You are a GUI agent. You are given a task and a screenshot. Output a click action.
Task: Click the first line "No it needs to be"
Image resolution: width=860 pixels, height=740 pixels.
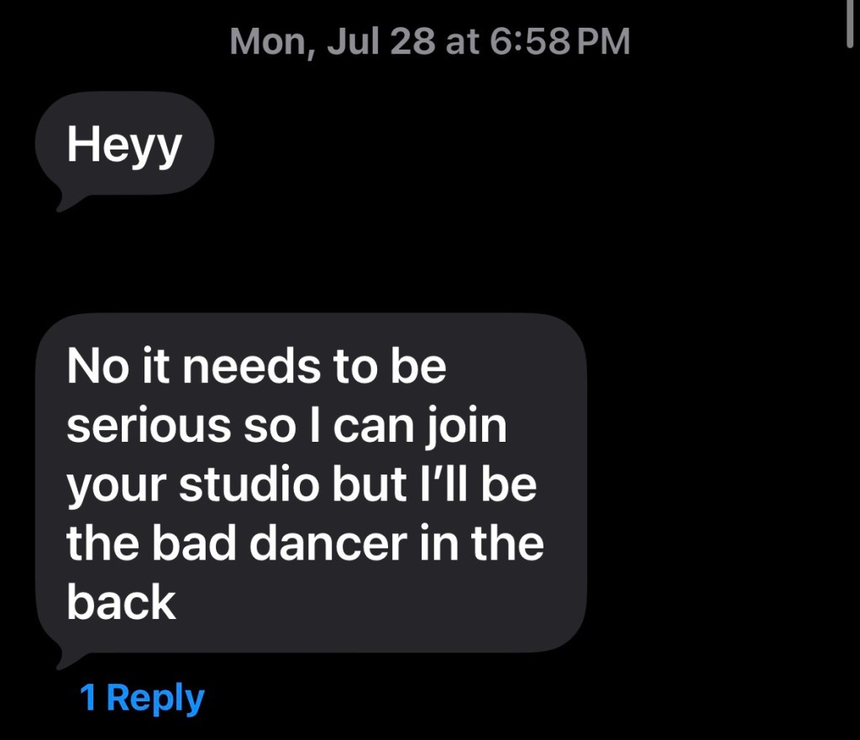255,367
